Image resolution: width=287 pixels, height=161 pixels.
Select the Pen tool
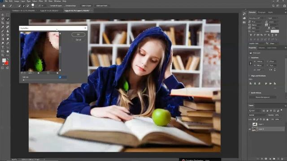[x=8, y=43]
